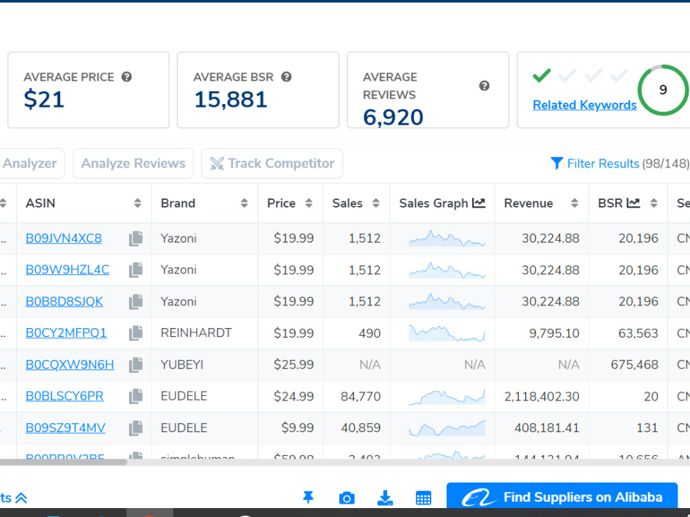Viewport: 690px width, 517px height.
Task: Click the pin icon in bottom toolbar
Action: pyautogui.click(x=308, y=498)
